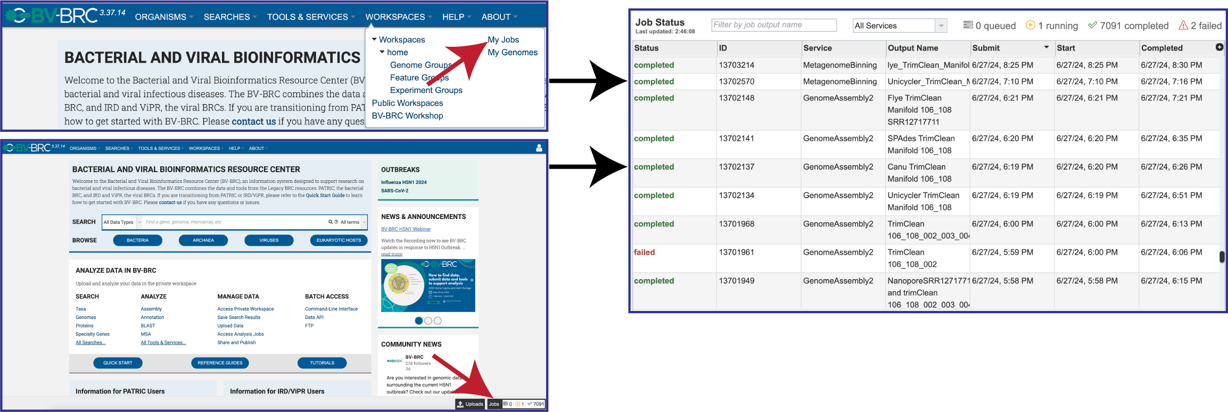Click the plus icon to add table columns
Screen dimensions: 1228x412
coord(1219,47)
